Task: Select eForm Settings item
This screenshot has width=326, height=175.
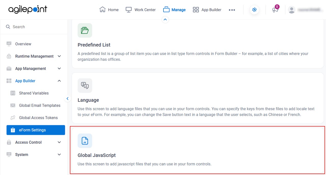Action: 36,130
